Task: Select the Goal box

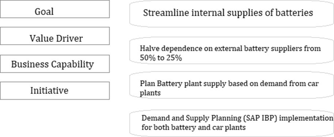Action: [55, 9]
